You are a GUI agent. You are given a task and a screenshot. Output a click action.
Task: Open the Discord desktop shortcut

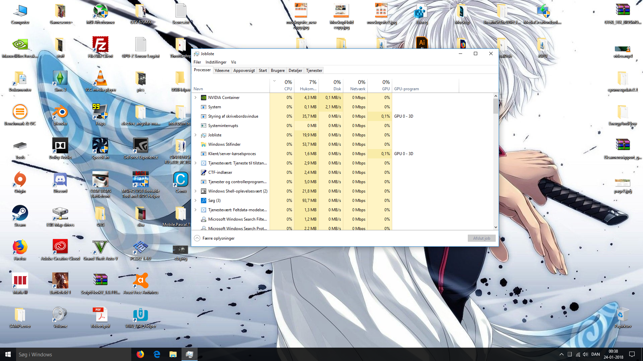[x=60, y=183]
